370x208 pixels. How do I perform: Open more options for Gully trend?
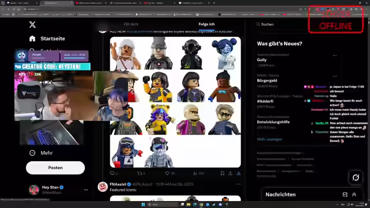click(335, 55)
